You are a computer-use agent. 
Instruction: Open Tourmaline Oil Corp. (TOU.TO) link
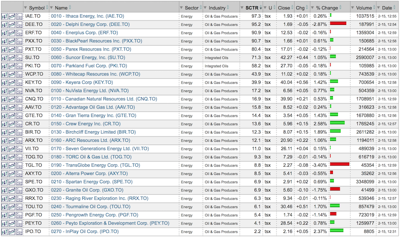[x=91, y=207]
